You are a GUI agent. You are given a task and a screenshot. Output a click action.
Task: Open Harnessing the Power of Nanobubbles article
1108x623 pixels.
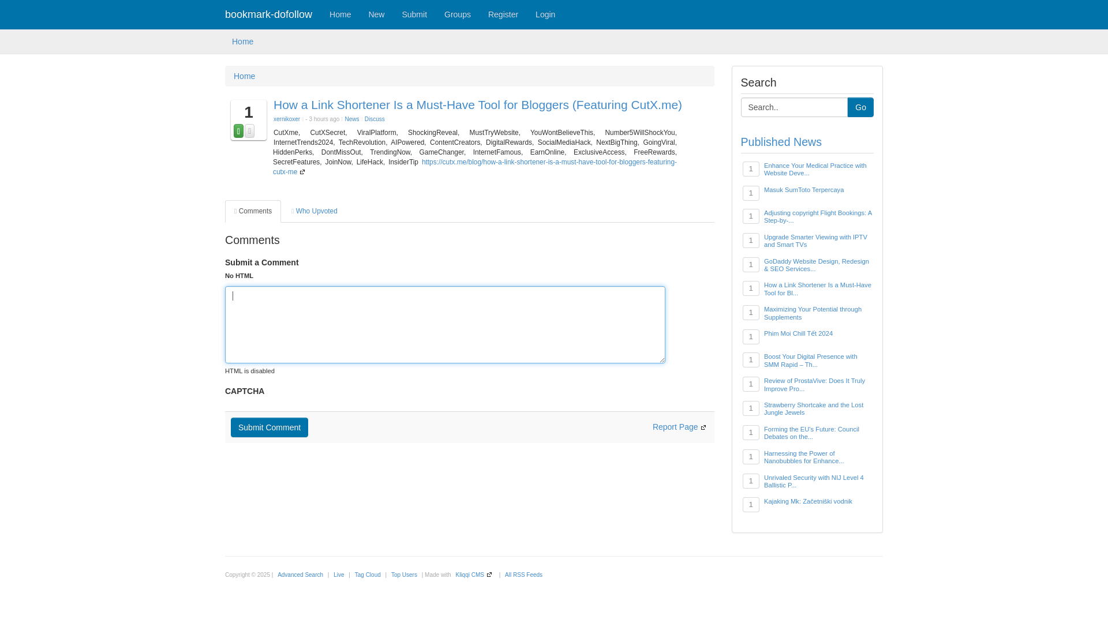click(804, 457)
